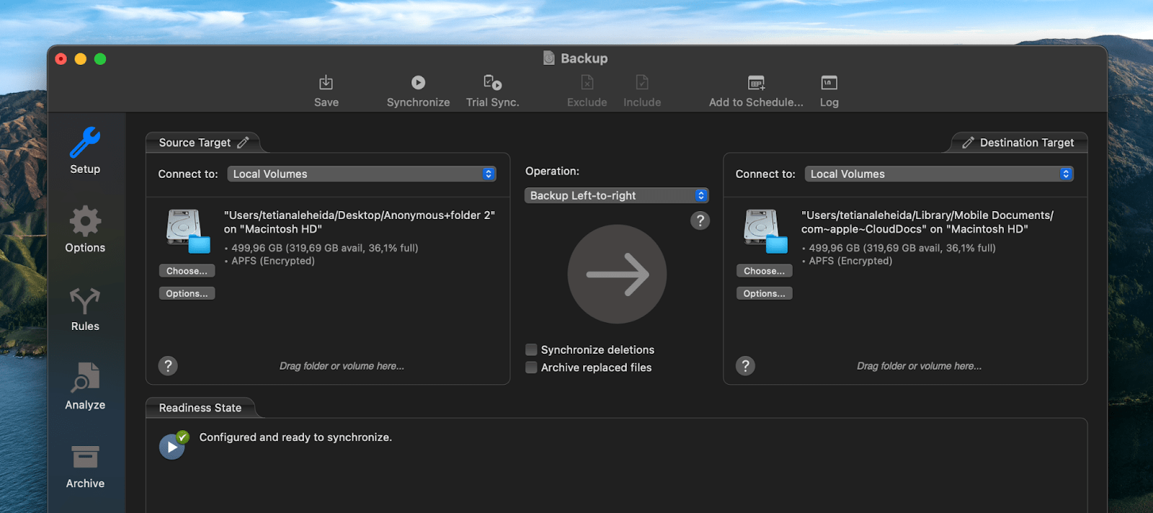Open help question mark in destination panel
This screenshot has width=1153, height=513.
click(x=745, y=366)
